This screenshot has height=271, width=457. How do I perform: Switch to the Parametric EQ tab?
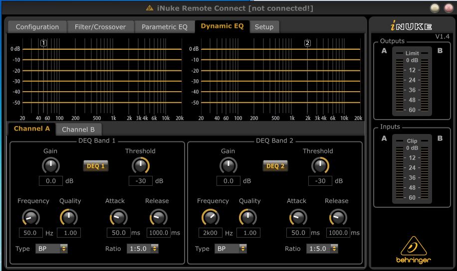(x=164, y=27)
